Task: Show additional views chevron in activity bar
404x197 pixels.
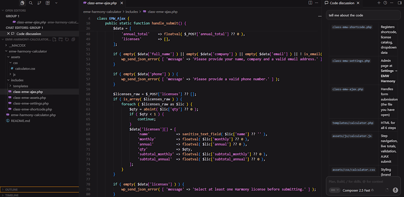Action: 56,3
